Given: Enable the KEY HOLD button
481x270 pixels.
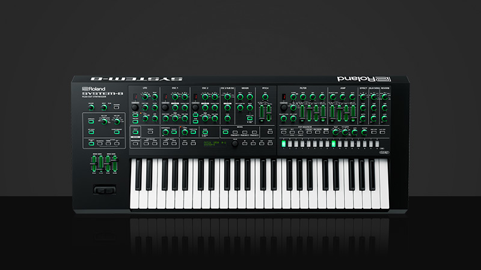Looking at the screenshot, I should pos(91,132).
